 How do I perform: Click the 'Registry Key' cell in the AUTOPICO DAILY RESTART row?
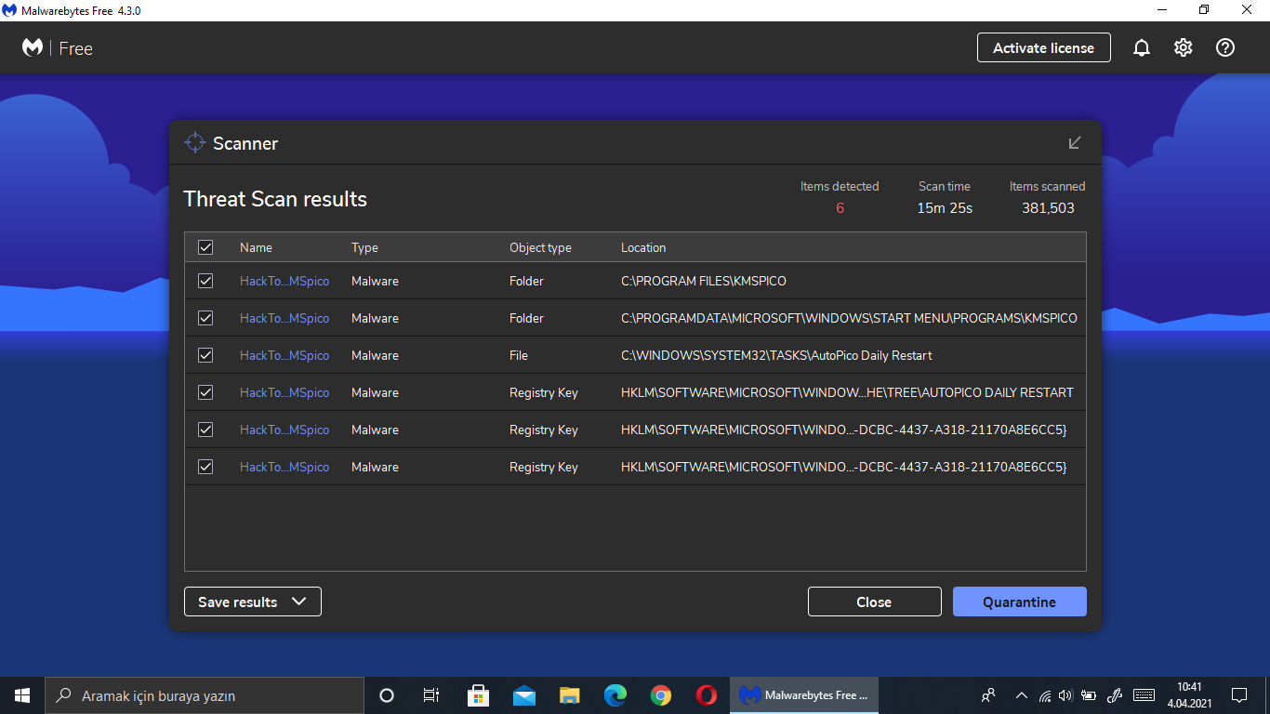pyautogui.click(x=544, y=392)
